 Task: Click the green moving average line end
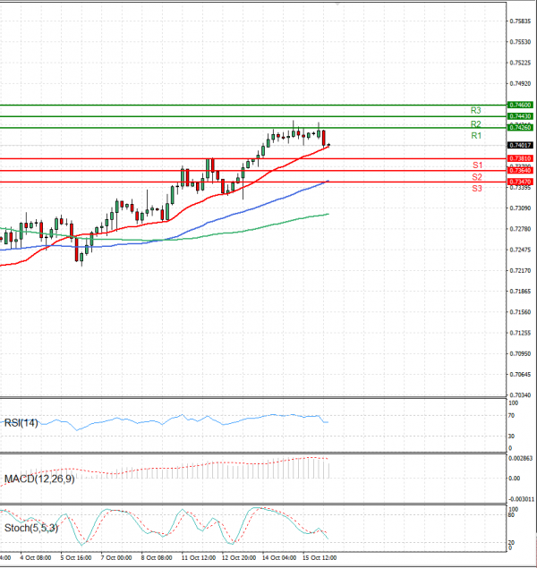tap(328, 214)
